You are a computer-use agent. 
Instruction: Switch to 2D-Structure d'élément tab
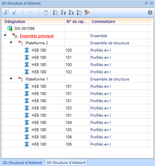pos(22,163)
